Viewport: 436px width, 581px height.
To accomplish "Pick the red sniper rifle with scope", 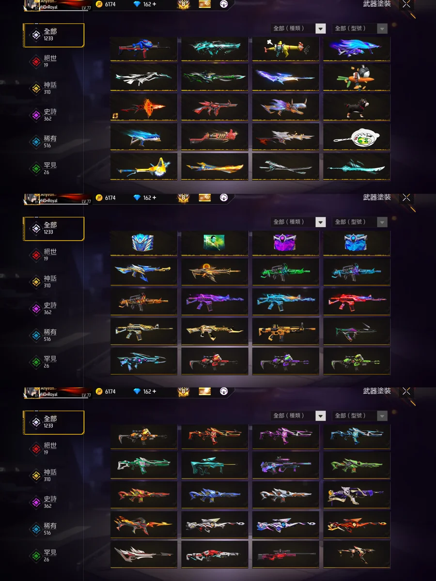I will click(x=285, y=555).
